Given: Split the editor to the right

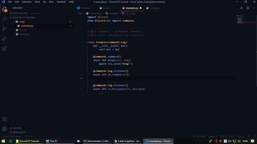Looking at the screenshot, I should (248, 8).
